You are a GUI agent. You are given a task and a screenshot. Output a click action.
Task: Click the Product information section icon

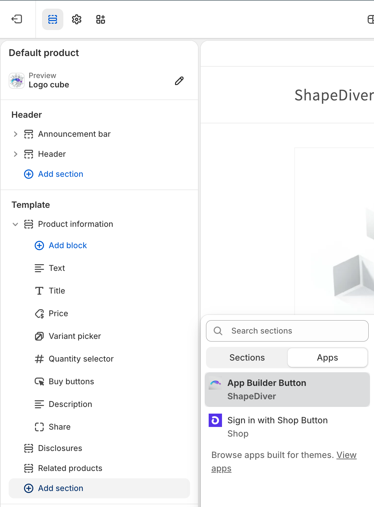tap(29, 224)
